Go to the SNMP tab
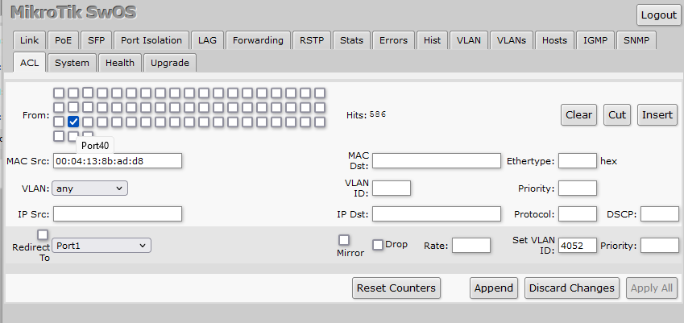The image size is (684, 323). click(x=636, y=40)
